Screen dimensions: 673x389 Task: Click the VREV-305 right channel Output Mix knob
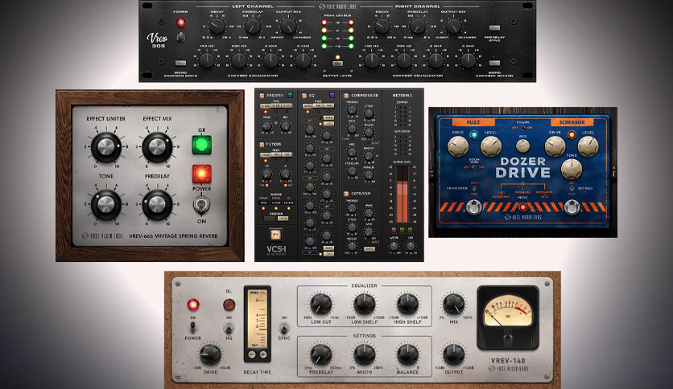[453, 27]
